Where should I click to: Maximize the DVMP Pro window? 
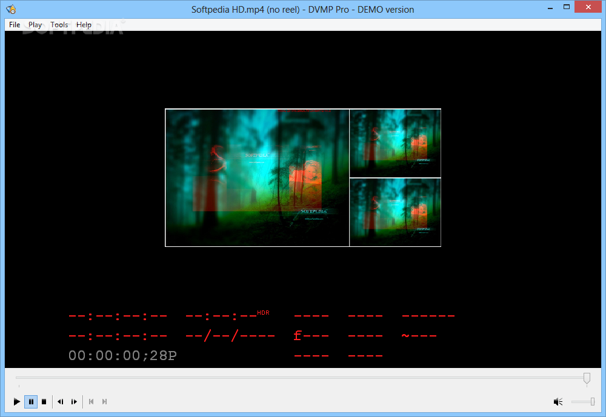(567, 7)
